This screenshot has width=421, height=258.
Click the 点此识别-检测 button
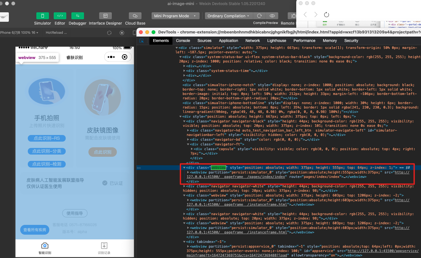pyautogui.click(x=47, y=164)
